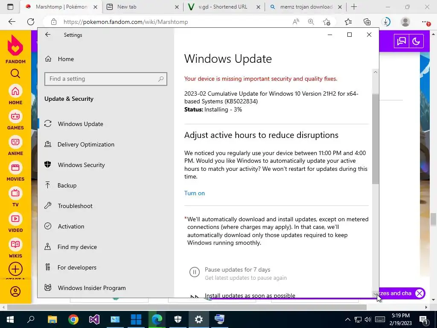Open Fandom MOVIES section
The height and width of the screenshot is (328, 437).
point(15,171)
